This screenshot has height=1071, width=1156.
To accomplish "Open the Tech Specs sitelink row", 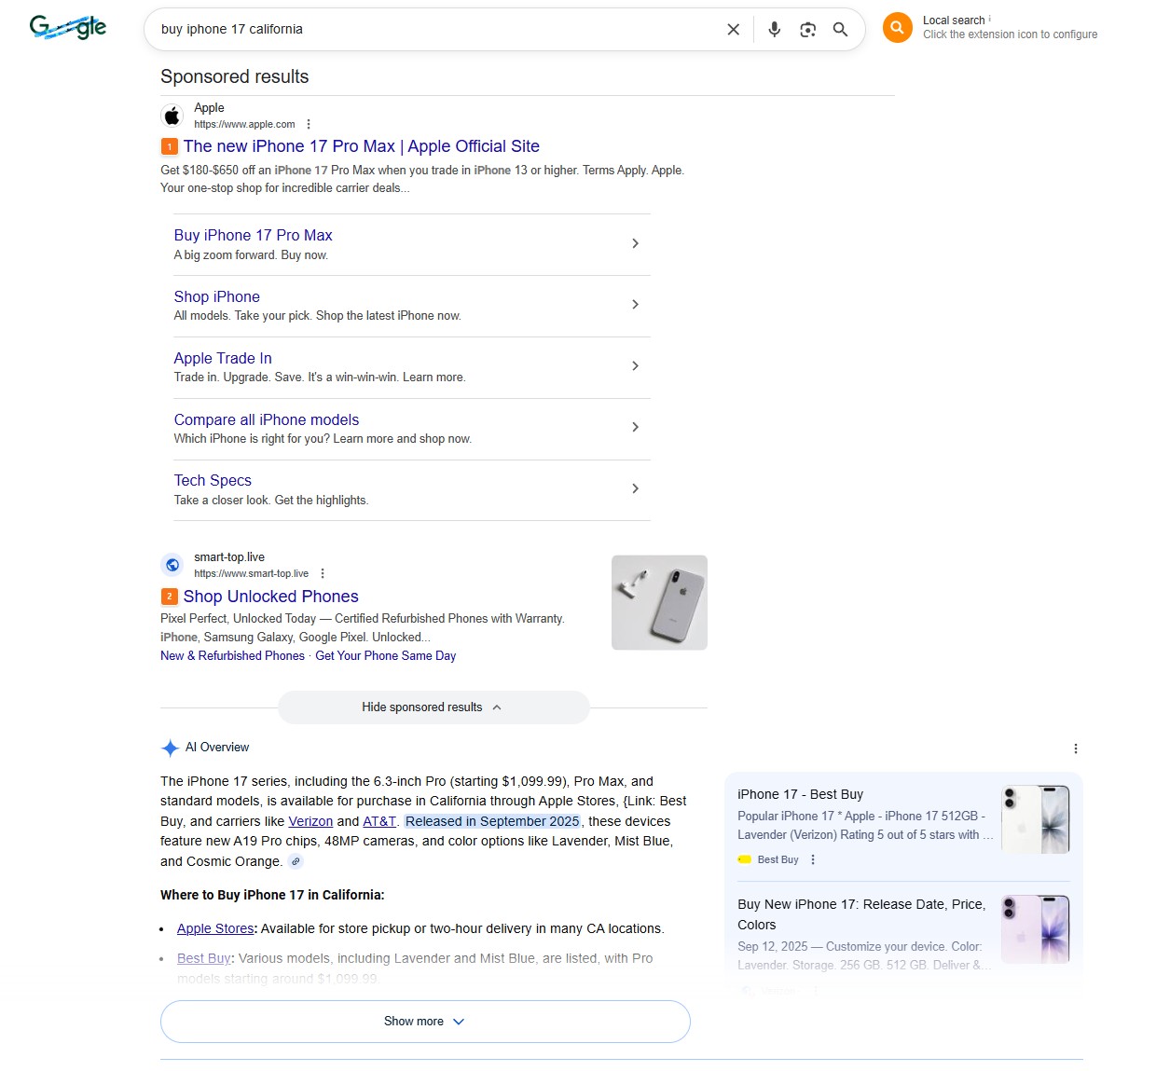I will point(213,481).
